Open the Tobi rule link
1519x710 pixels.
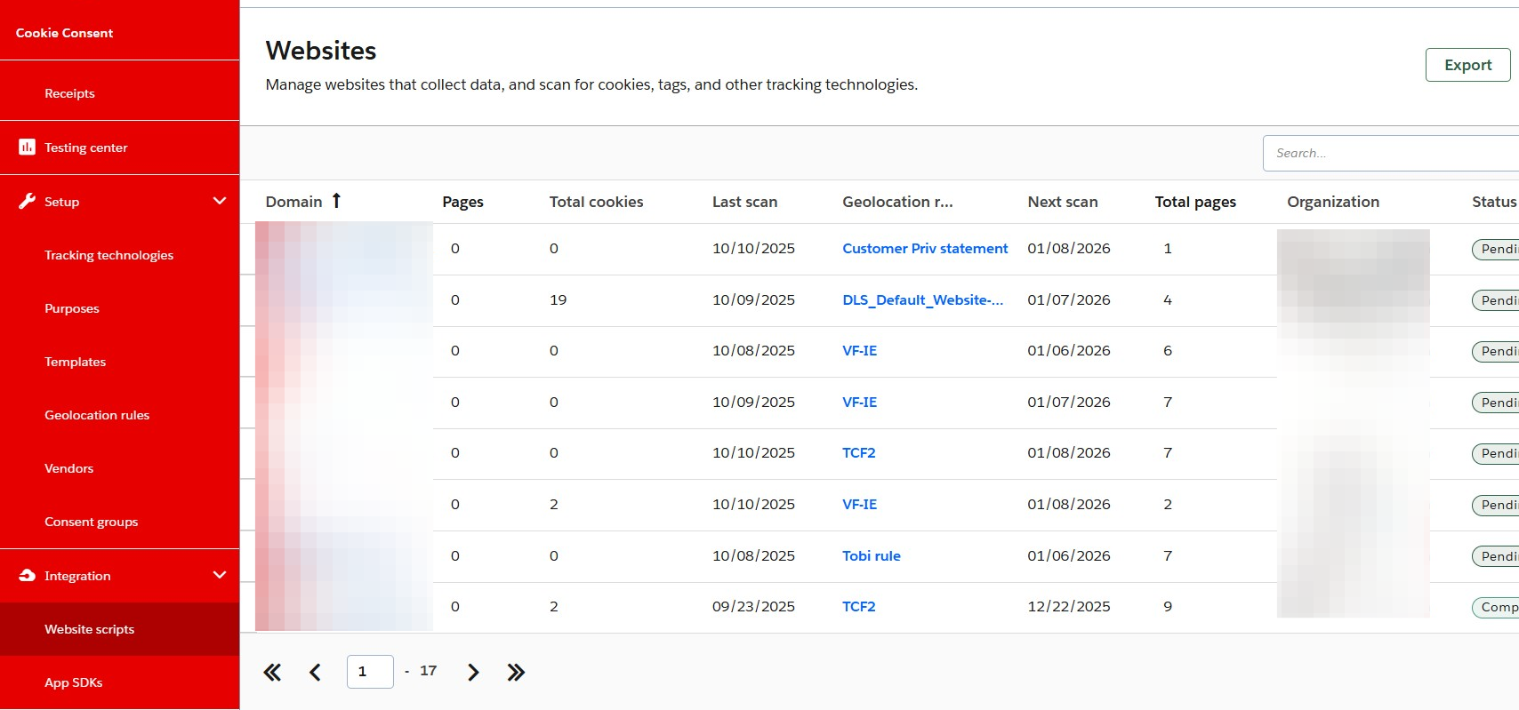point(871,556)
